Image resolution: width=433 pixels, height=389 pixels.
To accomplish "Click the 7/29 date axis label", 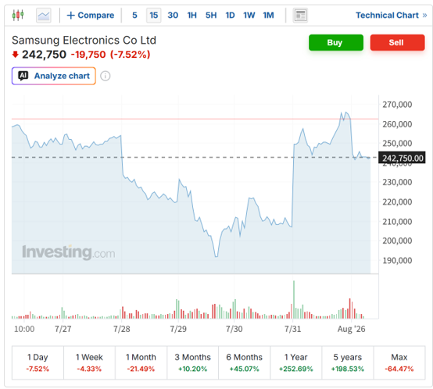I will tap(178, 329).
